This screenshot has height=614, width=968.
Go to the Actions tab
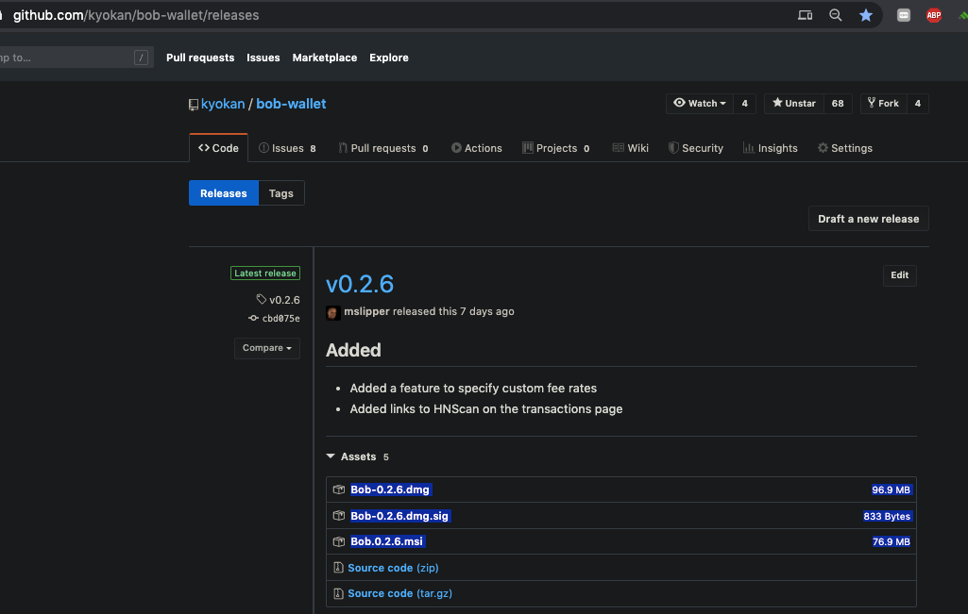[477, 148]
